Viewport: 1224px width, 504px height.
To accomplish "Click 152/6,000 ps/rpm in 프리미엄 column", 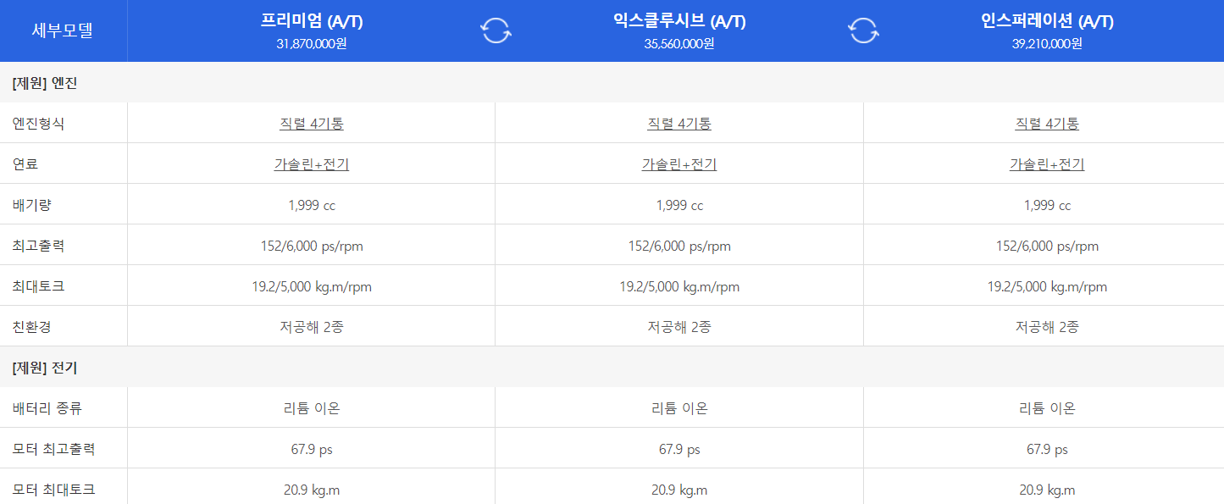I will coord(312,246).
